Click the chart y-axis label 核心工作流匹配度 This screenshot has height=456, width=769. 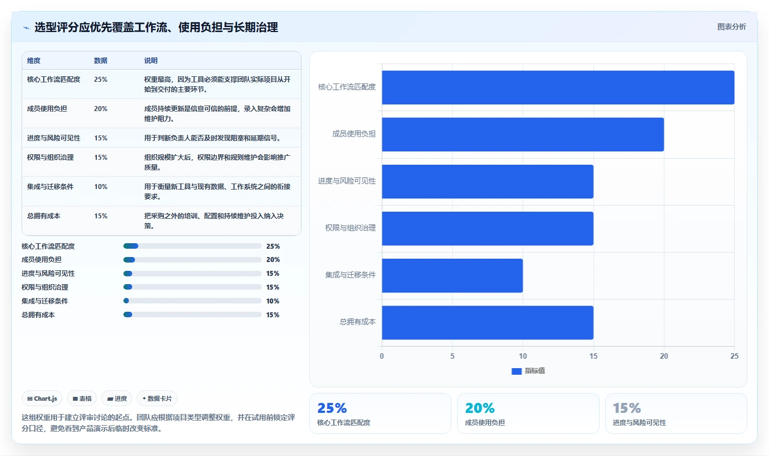point(347,87)
